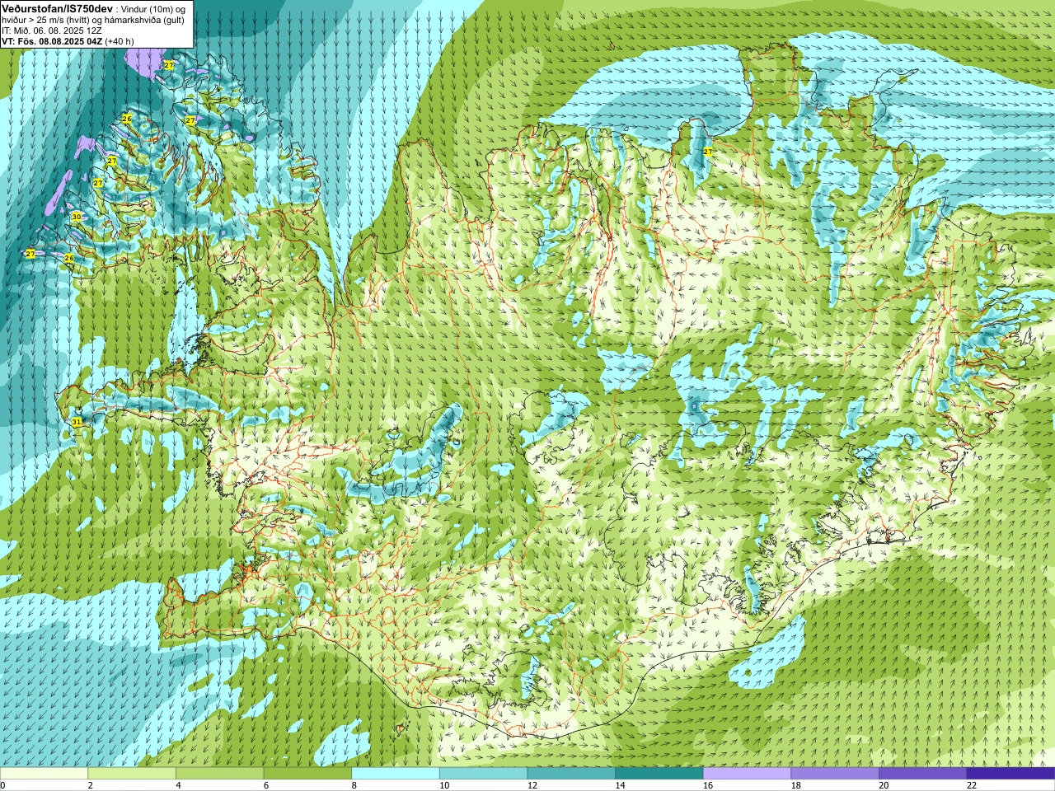Click the valid time line VT: Fös. 08.08.2025 04Z
This screenshot has height=791, width=1055.
coord(52,41)
